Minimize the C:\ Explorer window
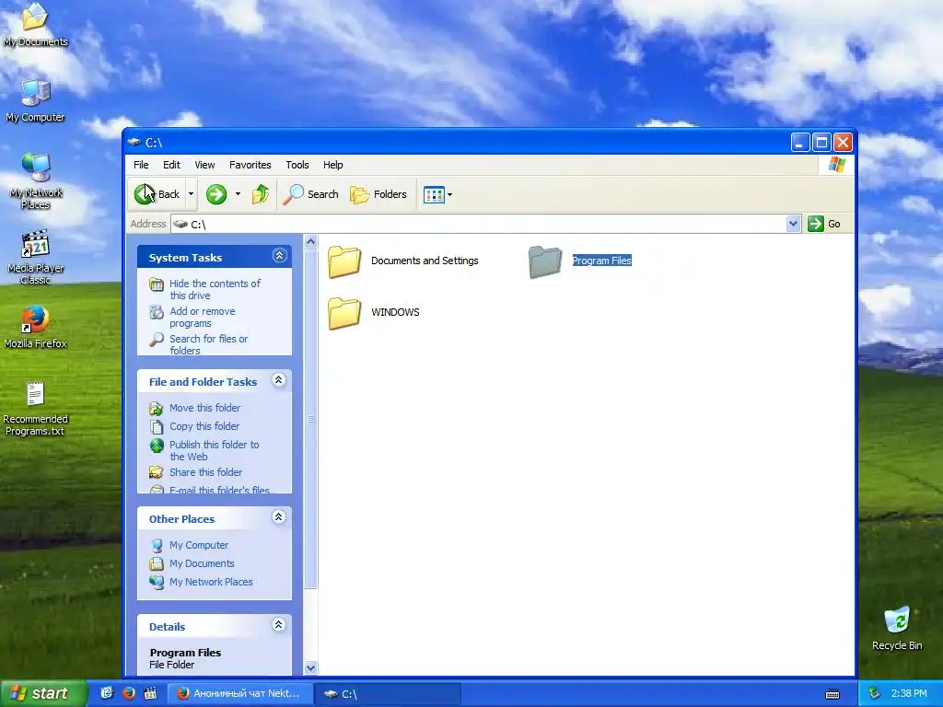The width and height of the screenshot is (943, 707). [800, 143]
